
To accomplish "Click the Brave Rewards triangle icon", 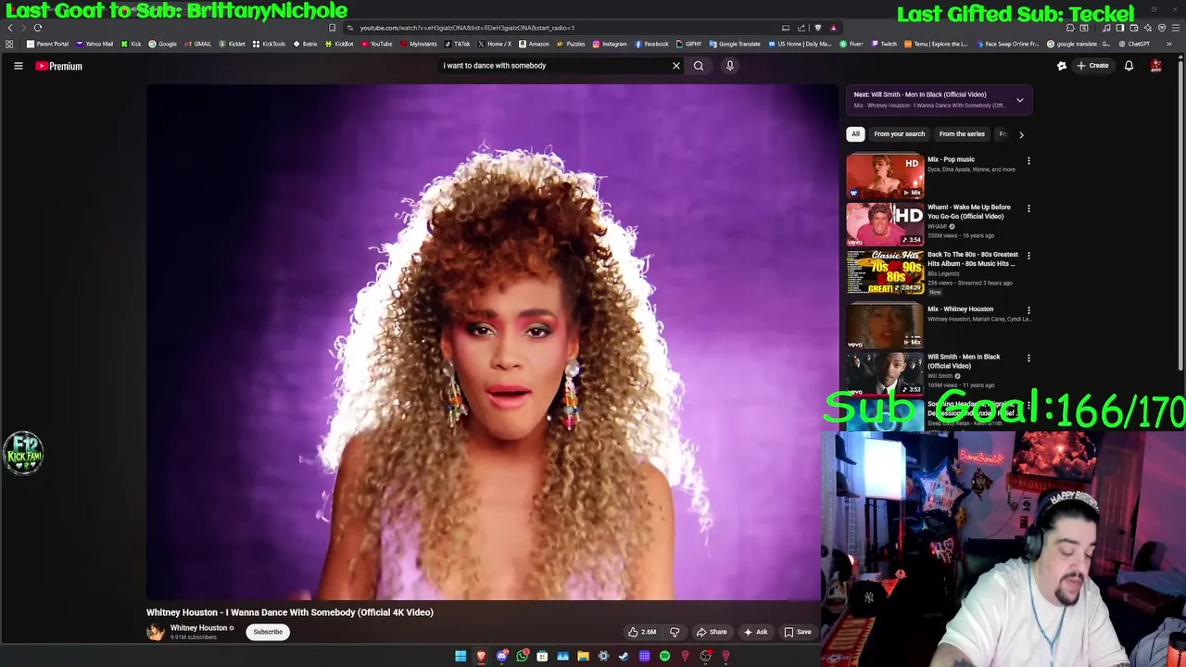I will [x=833, y=28].
